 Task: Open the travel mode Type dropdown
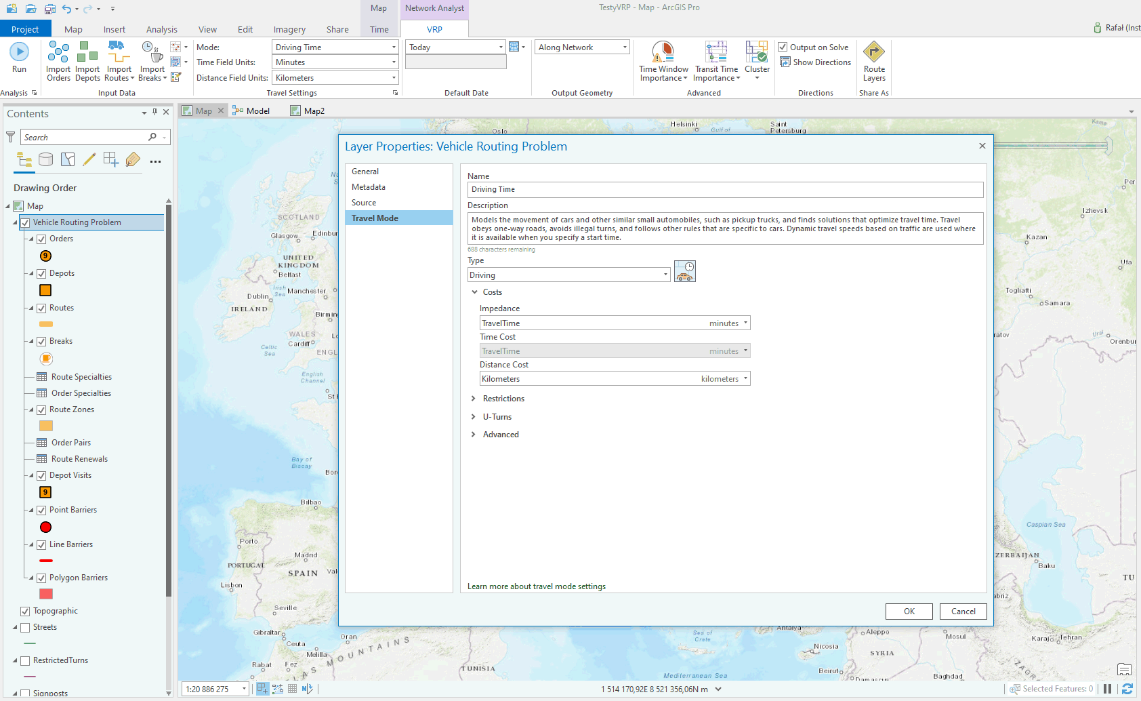pyautogui.click(x=568, y=275)
